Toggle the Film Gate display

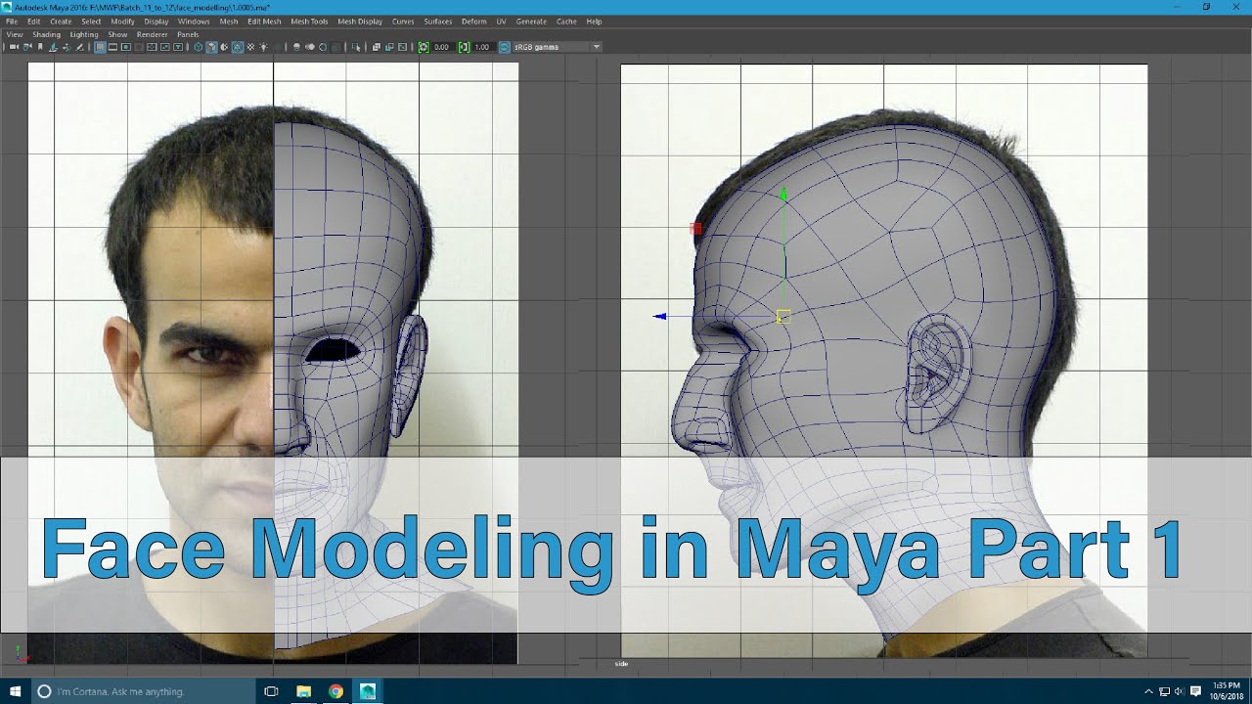coord(112,47)
